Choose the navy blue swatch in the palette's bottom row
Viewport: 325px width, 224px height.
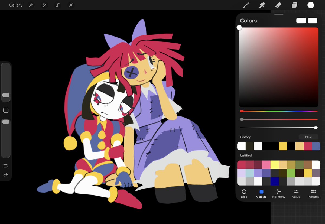coord(275,181)
